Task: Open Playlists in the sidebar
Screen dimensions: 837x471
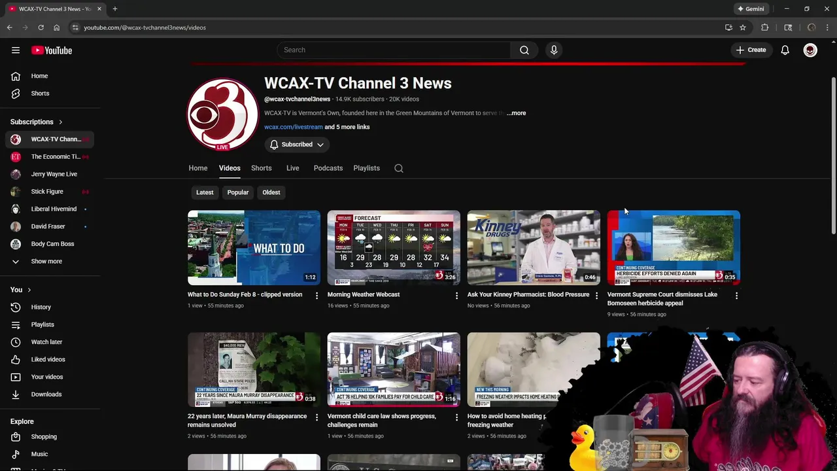Action: tap(50, 324)
